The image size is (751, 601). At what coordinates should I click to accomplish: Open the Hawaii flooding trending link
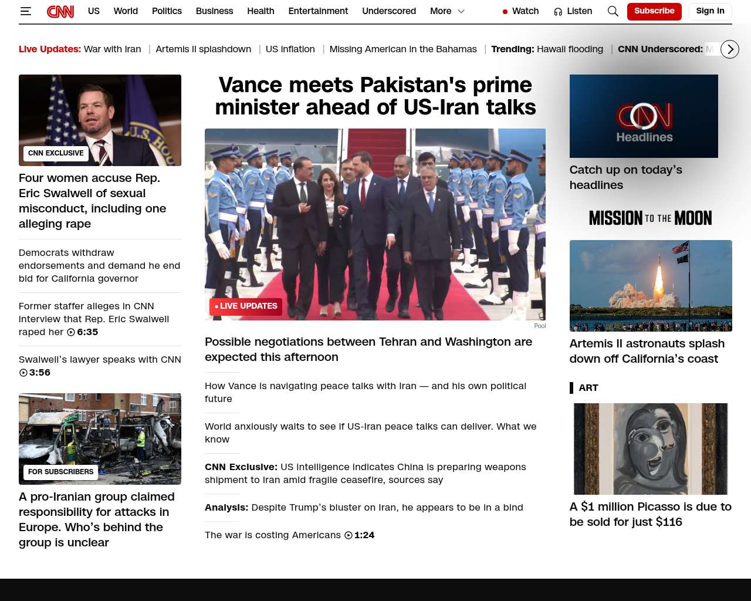click(570, 49)
